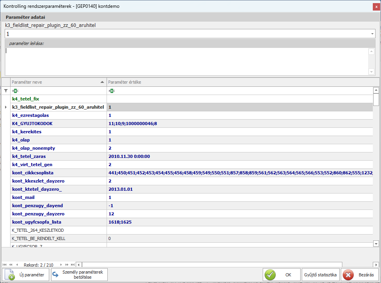381x283 pixels.
Task: Jump to last record in navigator
Action: point(73,265)
